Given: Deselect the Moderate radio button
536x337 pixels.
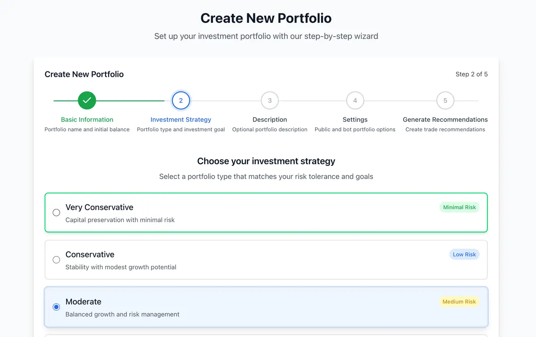Looking at the screenshot, I should (x=56, y=307).
